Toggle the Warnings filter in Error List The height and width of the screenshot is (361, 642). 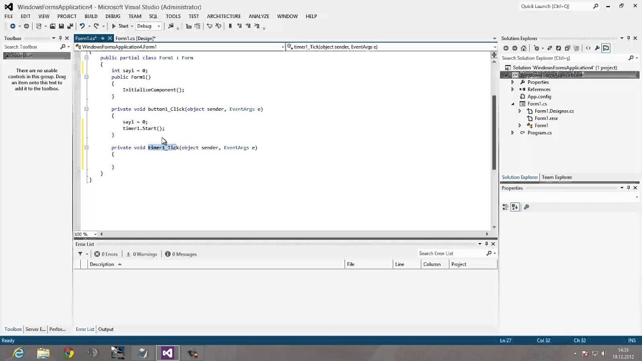[x=141, y=254]
